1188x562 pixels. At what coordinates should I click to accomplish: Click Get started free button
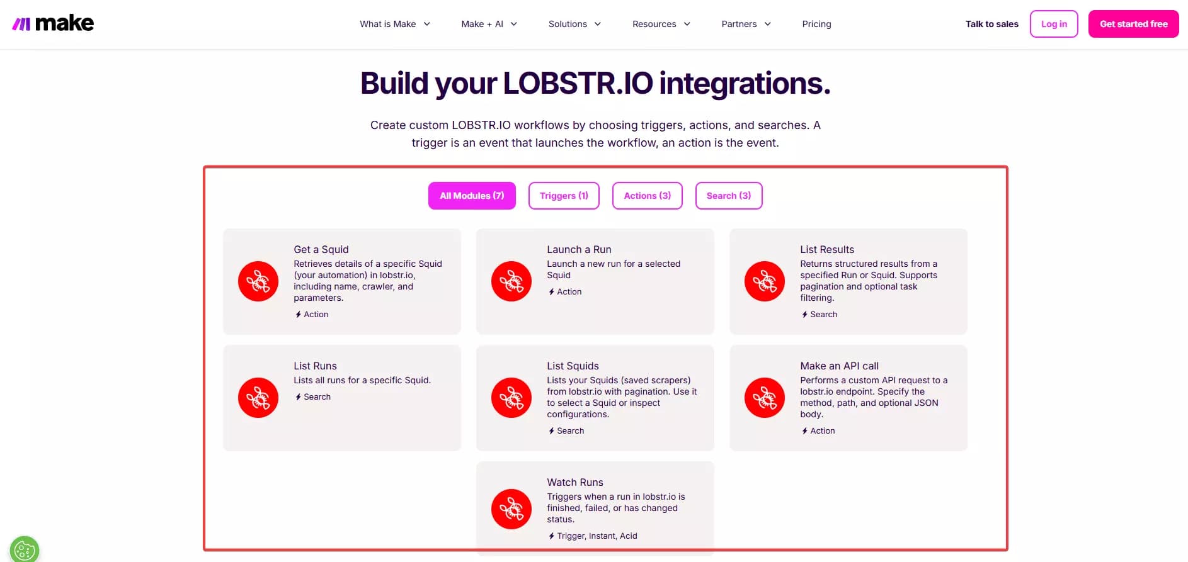pyautogui.click(x=1133, y=24)
